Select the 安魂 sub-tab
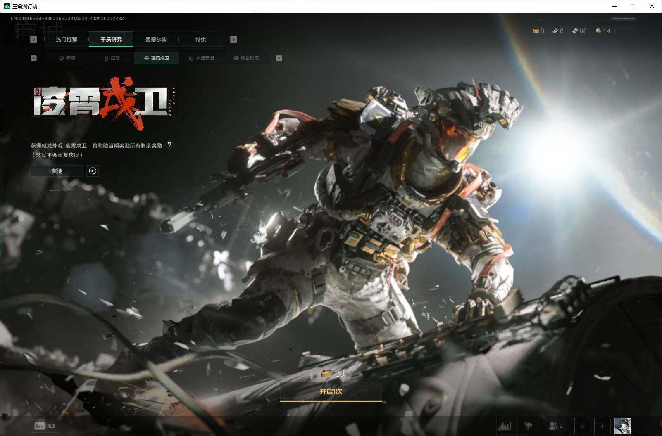This screenshot has width=662, height=436. coord(67,58)
